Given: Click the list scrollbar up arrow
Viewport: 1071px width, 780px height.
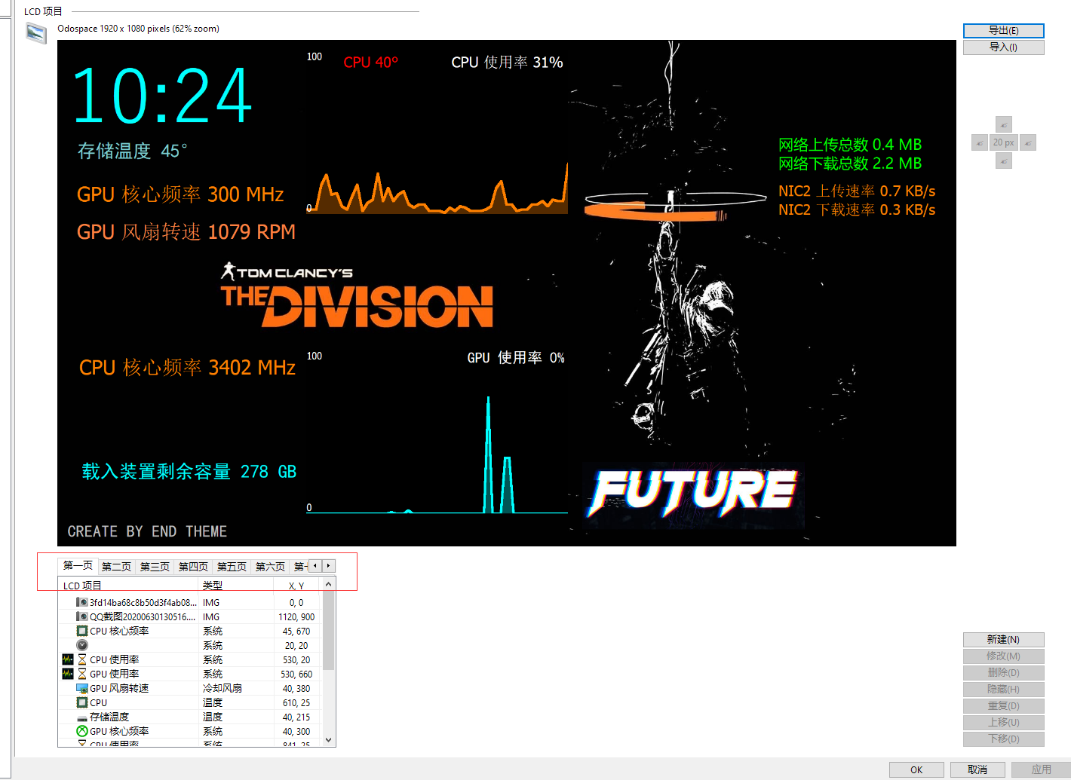Looking at the screenshot, I should pyautogui.click(x=328, y=584).
